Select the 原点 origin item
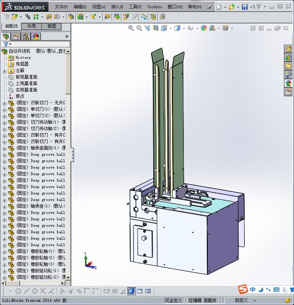This screenshot has height=305, width=294. (x=20, y=96)
